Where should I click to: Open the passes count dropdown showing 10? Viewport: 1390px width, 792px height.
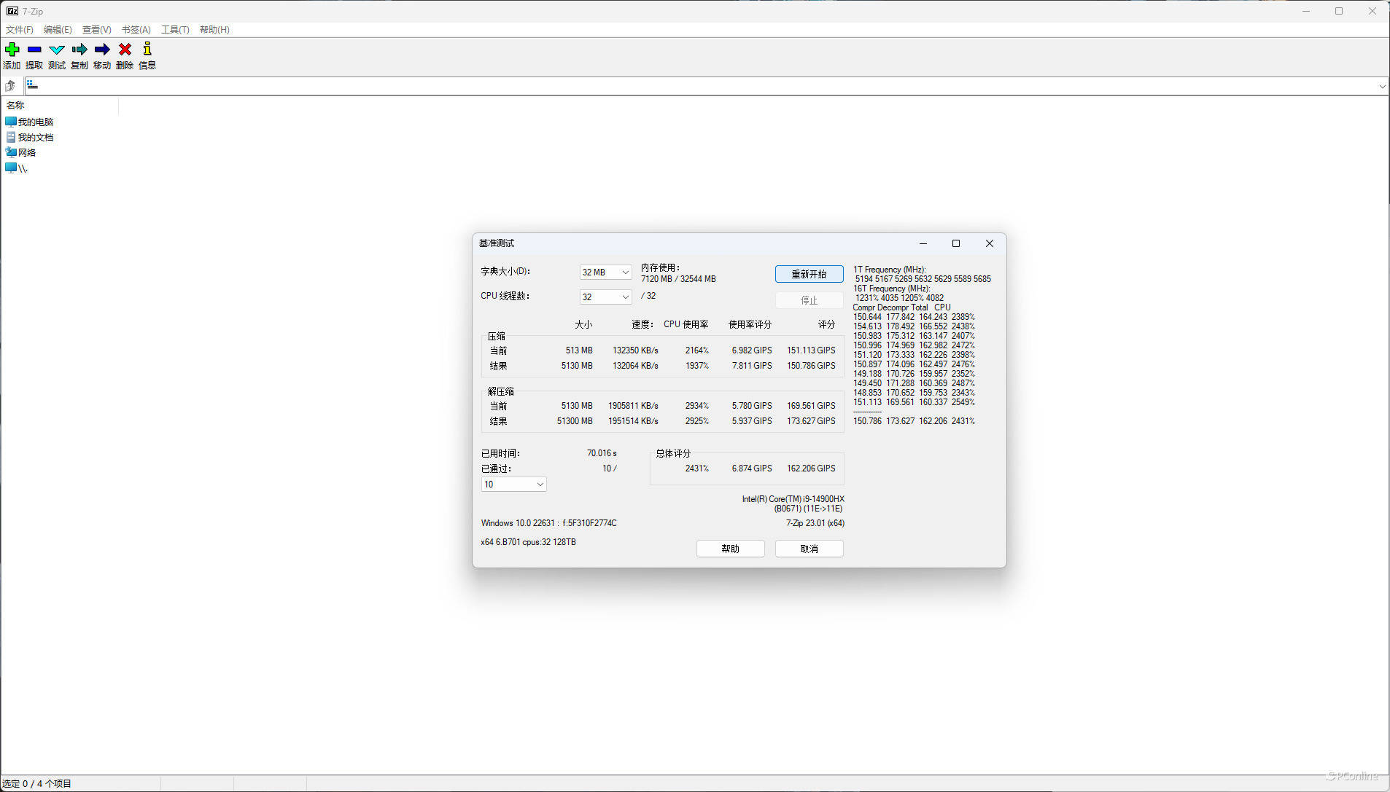tap(513, 485)
